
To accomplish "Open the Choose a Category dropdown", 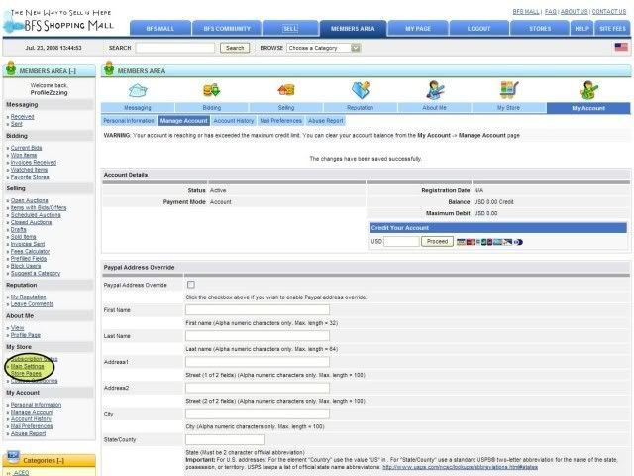I will coord(324,48).
